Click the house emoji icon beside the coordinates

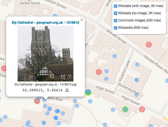click(67, 90)
